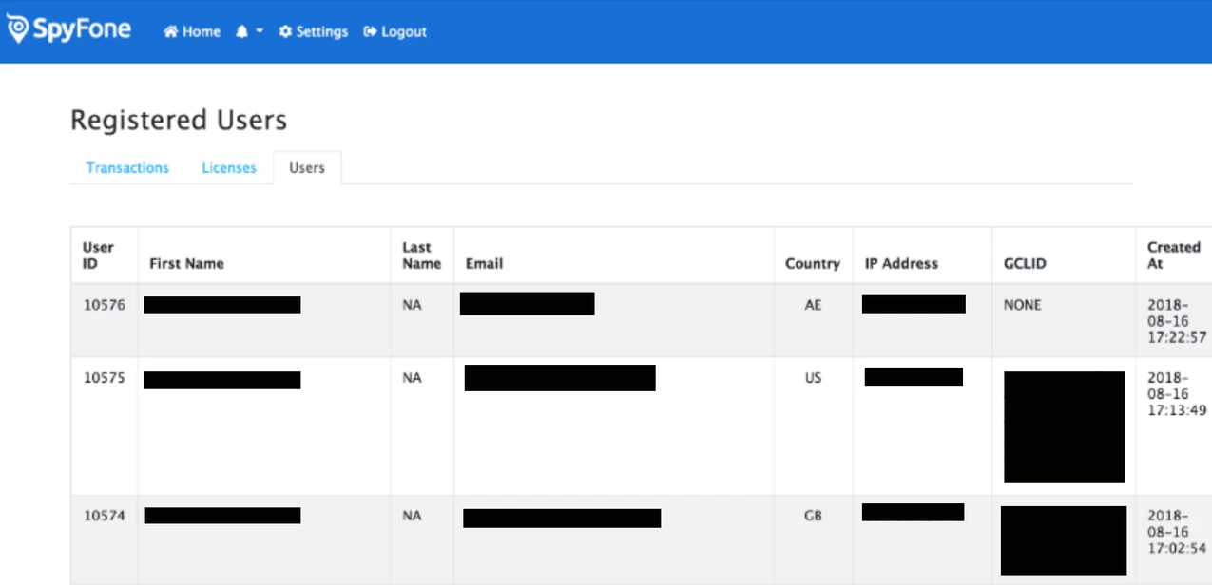
Task: Select the Users tab
Action: click(307, 168)
